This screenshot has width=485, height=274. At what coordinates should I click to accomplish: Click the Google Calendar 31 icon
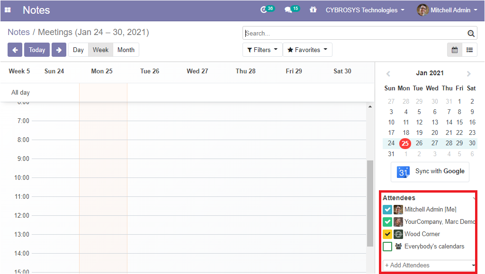403,172
